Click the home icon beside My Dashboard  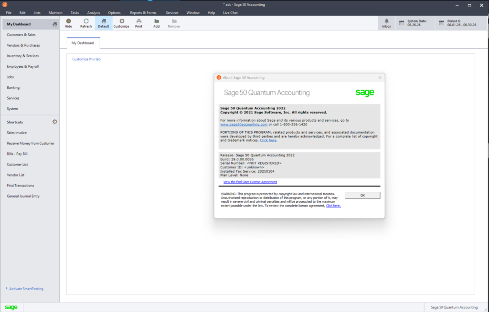click(55, 24)
